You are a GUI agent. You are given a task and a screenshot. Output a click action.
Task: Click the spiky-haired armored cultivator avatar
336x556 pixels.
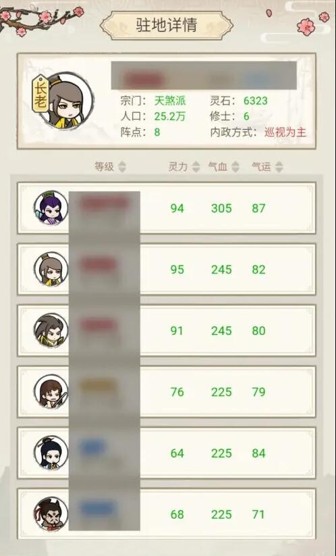[51, 330]
